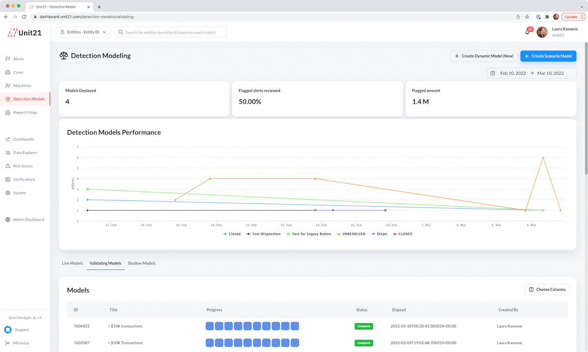Image resolution: width=588 pixels, height=352 pixels.
Task: Click progress bar of model 7606822
Action: point(252,326)
